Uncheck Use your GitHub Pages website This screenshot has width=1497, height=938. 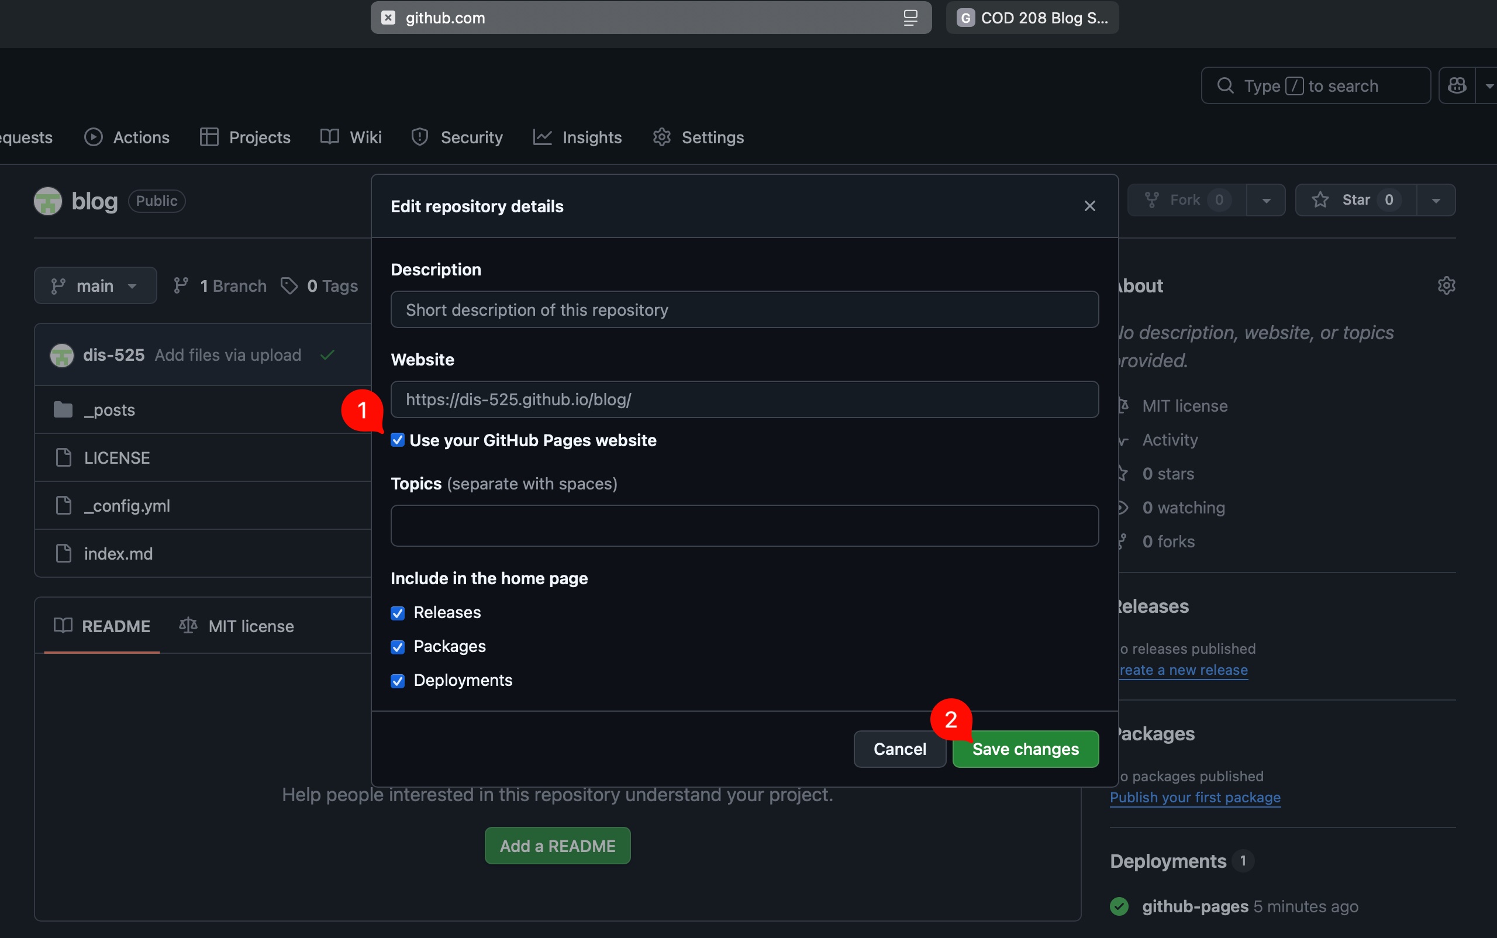coord(398,440)
